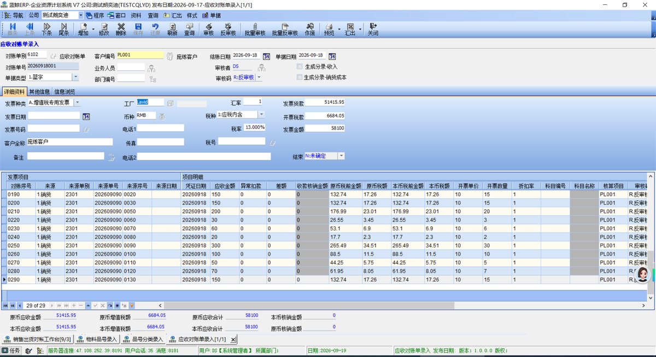Screen dimensions: 656x357
Task: Click the 修改 modify toolbar icon
Action: click(104, 29)
